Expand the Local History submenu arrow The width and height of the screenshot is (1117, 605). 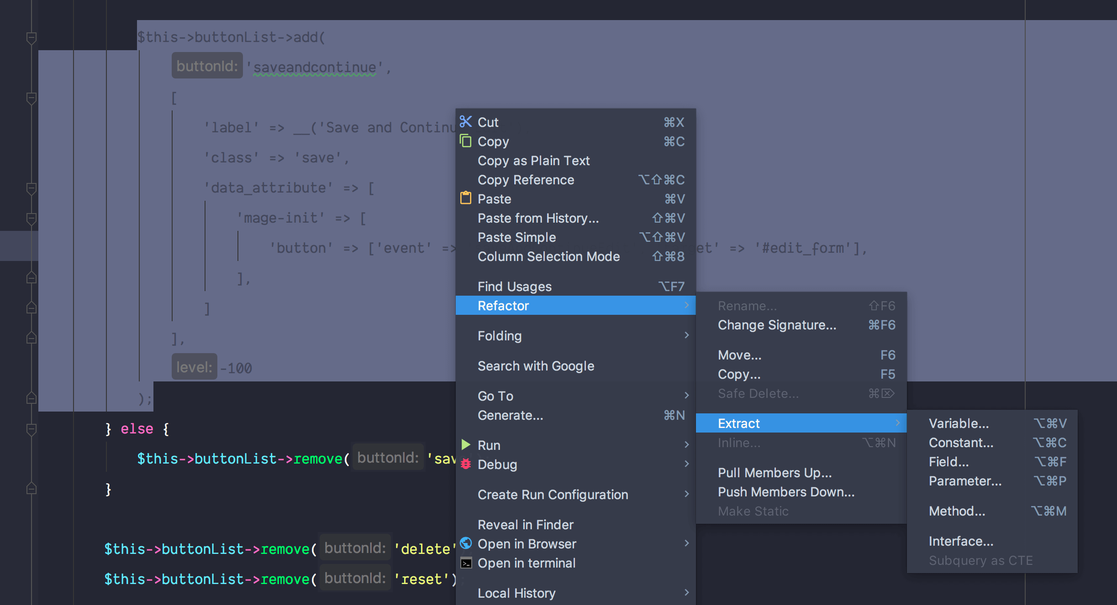pyautogui.click(x=686, y=593)
